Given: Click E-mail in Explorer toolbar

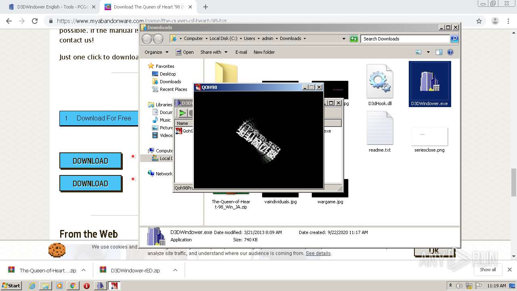Looking at the screenshot, I should point(241,52).
